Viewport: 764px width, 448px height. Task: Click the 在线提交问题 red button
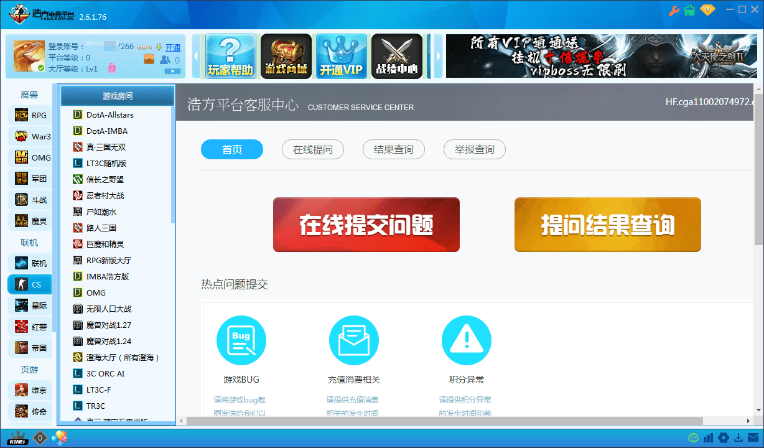[366, 225]
